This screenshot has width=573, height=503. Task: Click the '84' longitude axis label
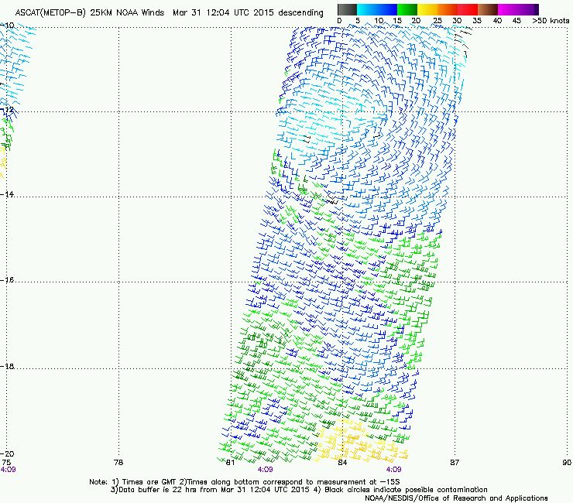tap(342, 463)
